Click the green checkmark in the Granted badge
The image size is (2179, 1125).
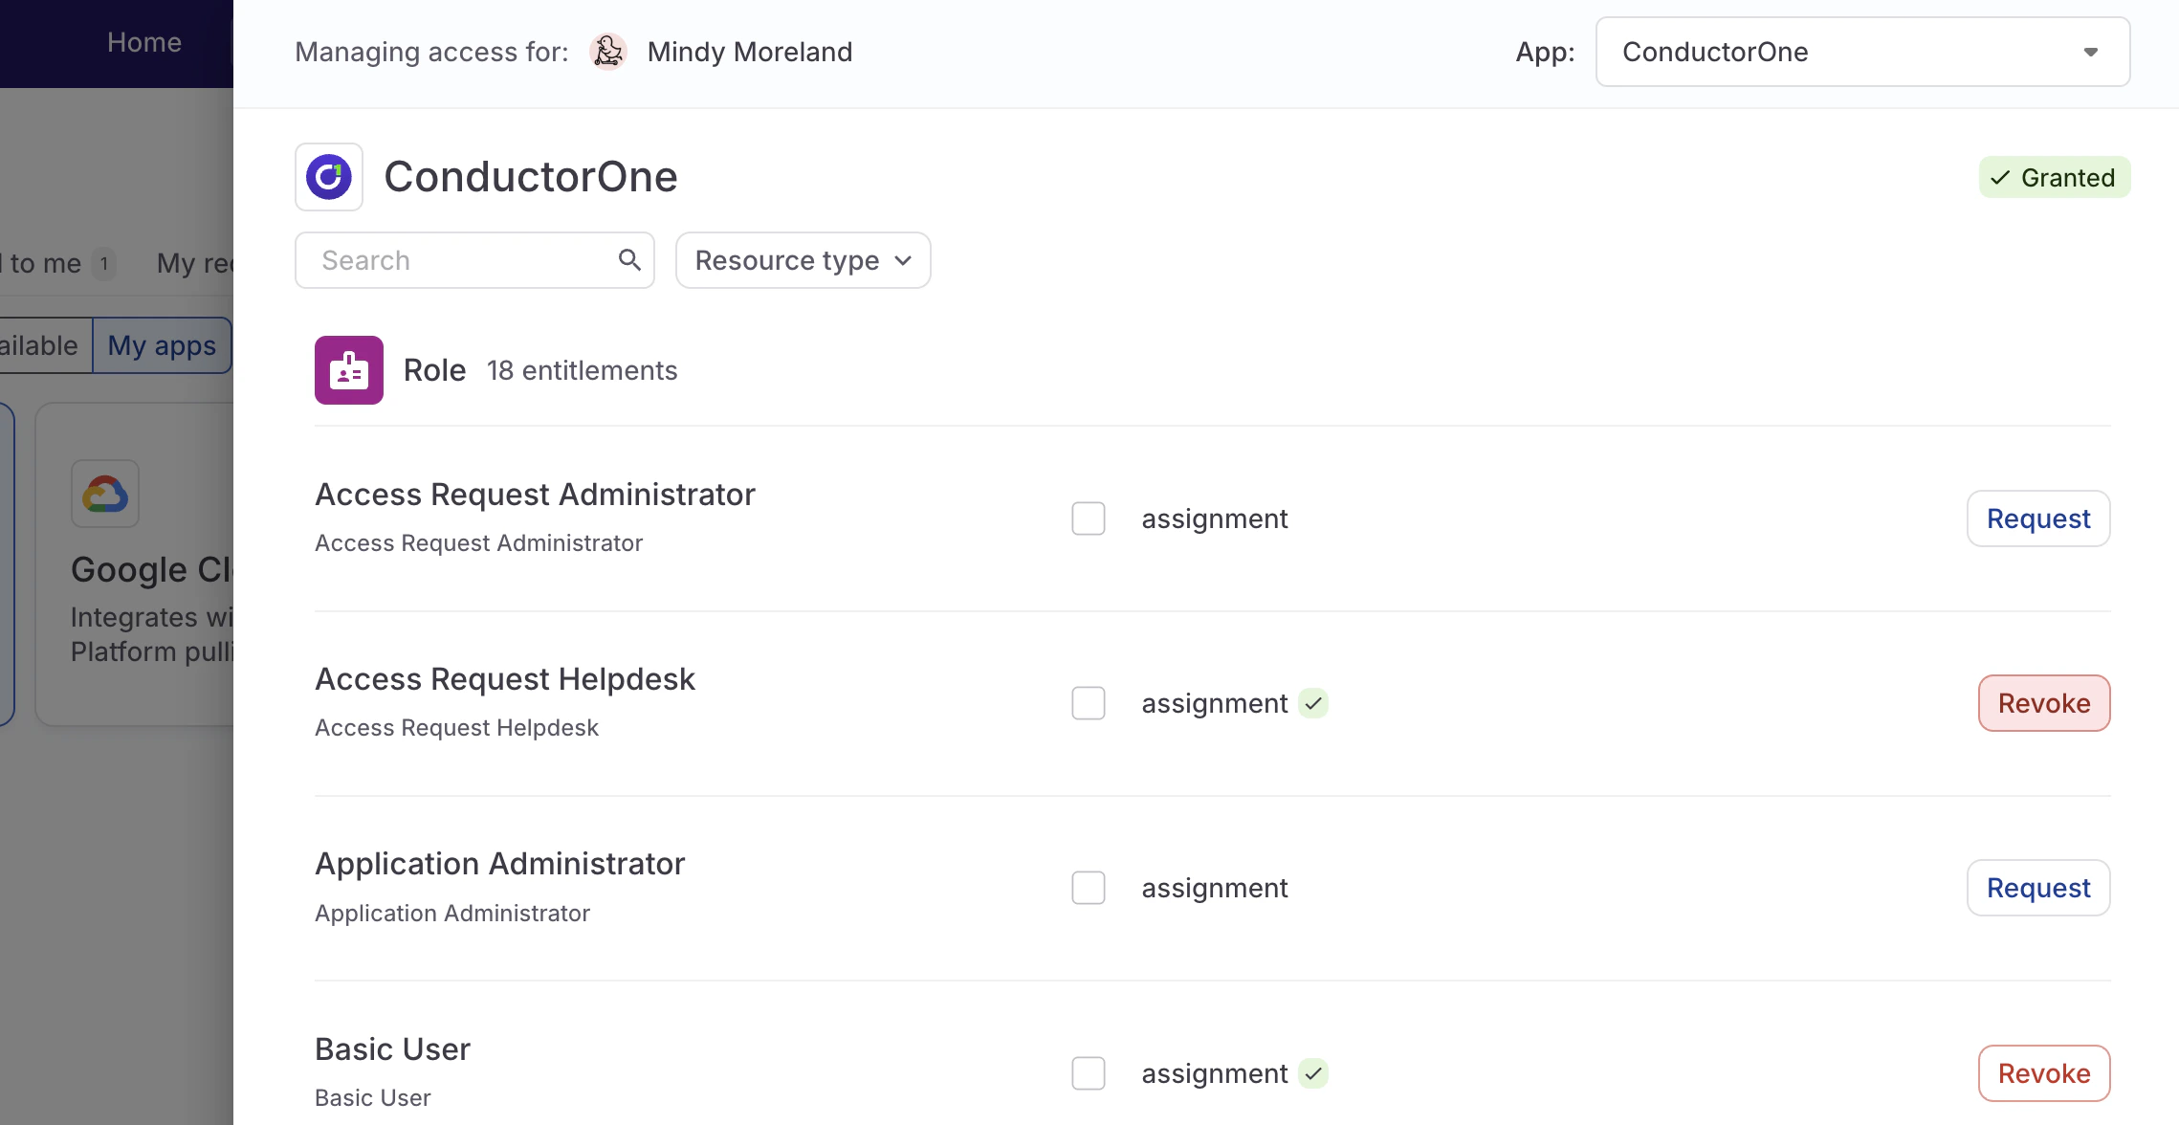click(1999, 177)
